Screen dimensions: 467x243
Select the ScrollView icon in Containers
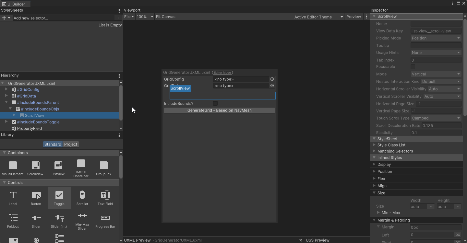click(x=35, y=166)
